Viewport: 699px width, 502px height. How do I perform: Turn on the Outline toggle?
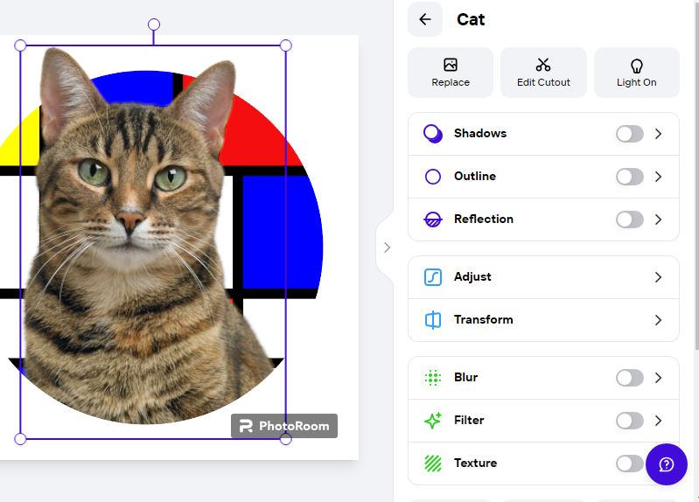point(630,177)
